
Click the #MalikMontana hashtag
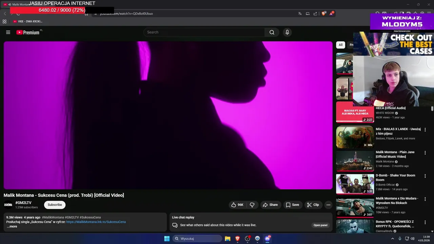tap(53, 218)
